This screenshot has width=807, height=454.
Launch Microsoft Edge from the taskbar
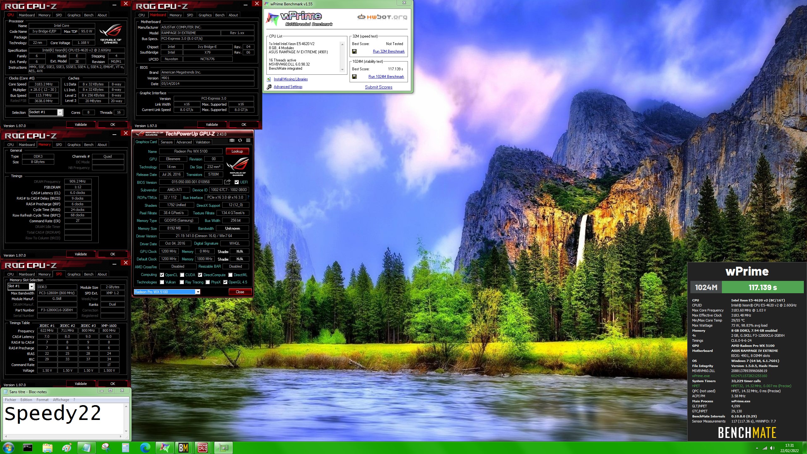pos(145,448)
